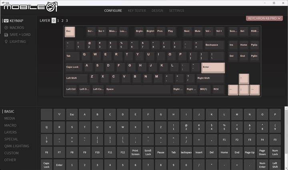This screenshot has height=170, width=288.
Task: Select the Vol + key on function row
Action: (x=220, y=32)
